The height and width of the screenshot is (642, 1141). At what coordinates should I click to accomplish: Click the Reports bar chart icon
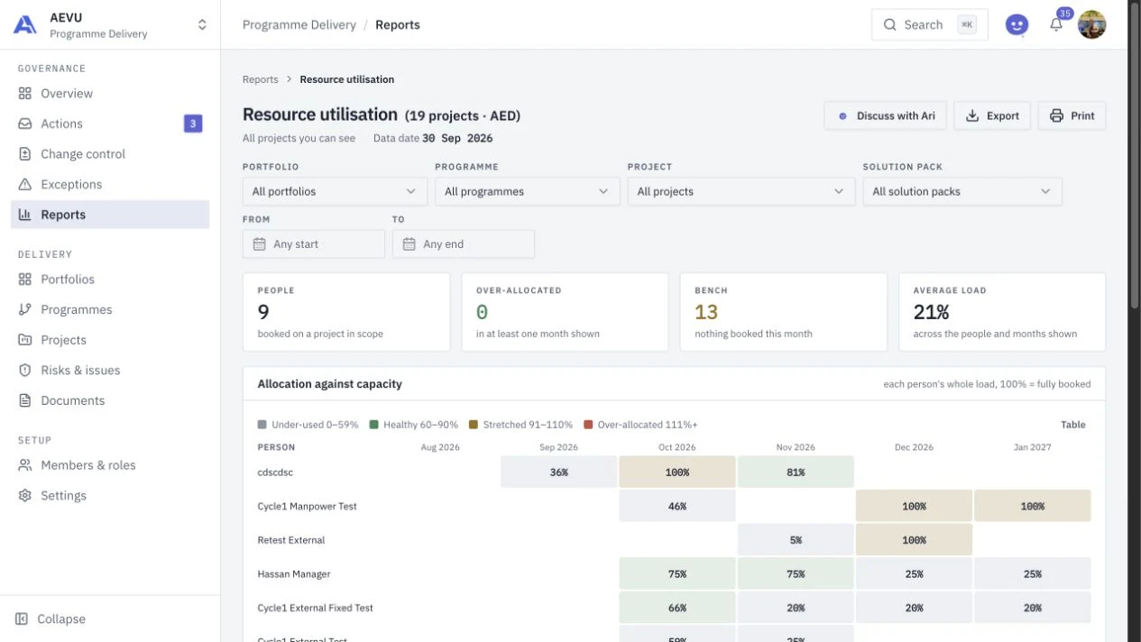[25, 215]
